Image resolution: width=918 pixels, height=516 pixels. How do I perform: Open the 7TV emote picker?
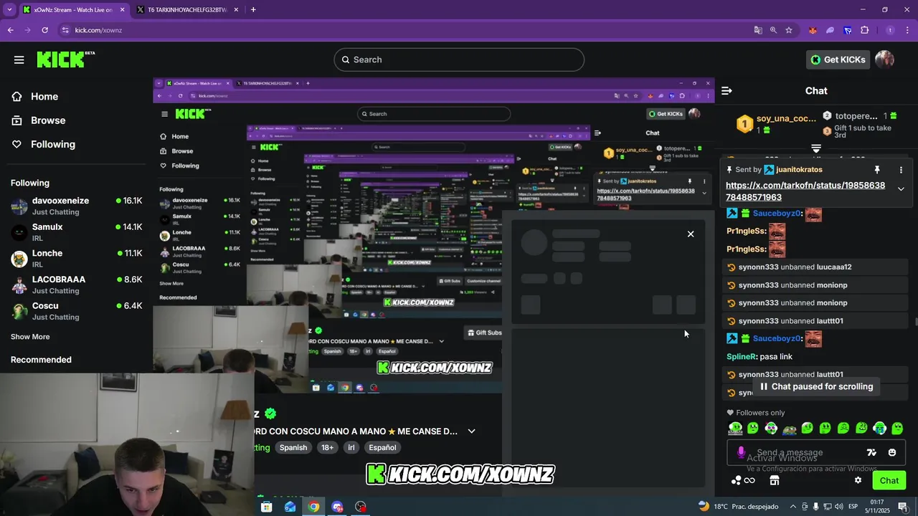pos(871,452)
